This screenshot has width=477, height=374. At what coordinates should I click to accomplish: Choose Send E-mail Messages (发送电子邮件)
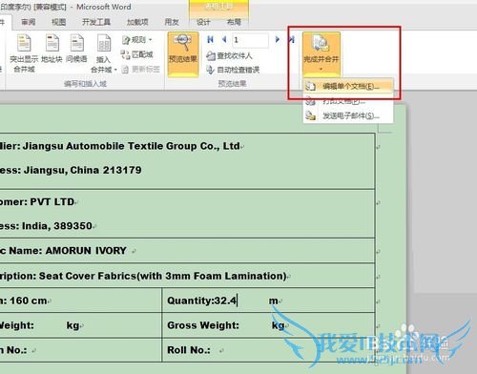click(x=348, y=115)
